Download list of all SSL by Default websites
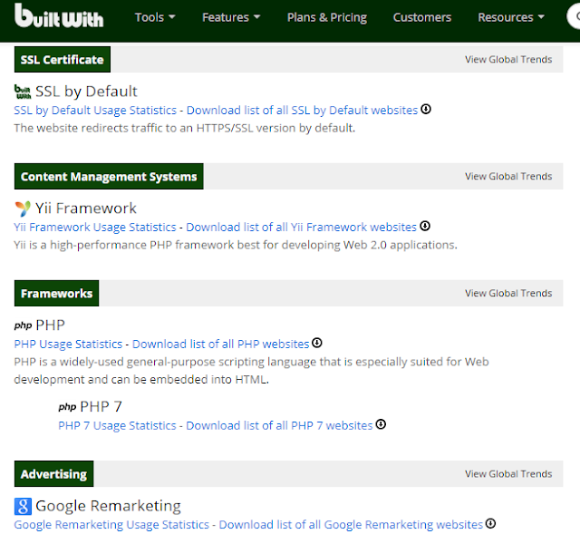Viewport: 580px width, 534px height. tap(302, 111)
